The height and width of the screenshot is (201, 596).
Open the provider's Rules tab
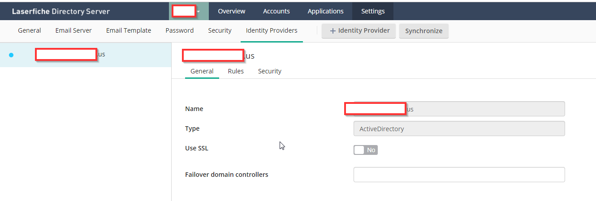(x=236, y=71)
